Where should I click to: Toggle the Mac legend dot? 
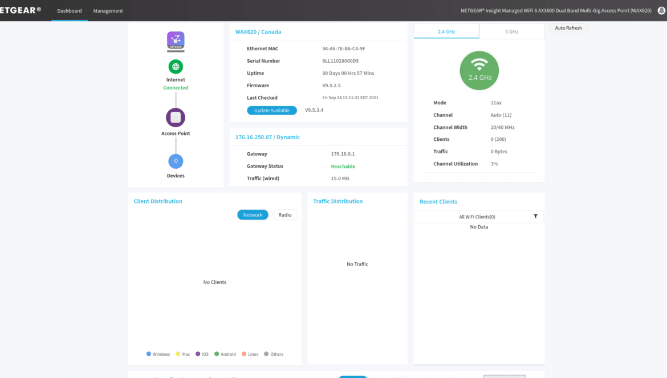click(x=178, y=353)
